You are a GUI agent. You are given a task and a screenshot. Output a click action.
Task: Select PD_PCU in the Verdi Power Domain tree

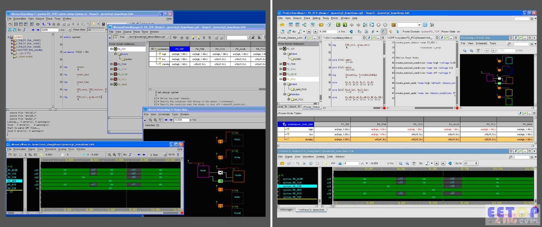(x=291, y=79)
